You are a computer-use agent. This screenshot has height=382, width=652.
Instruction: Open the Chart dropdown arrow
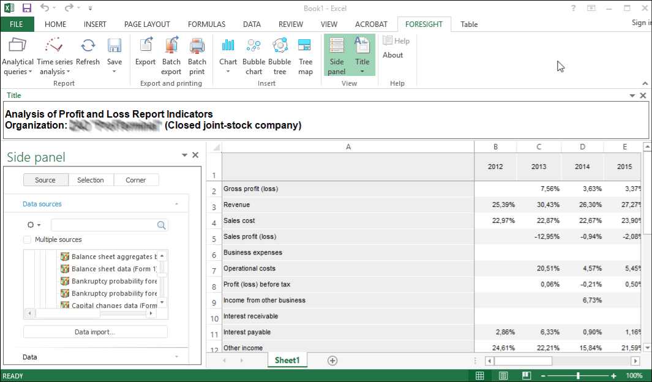(x=228, y=72)
